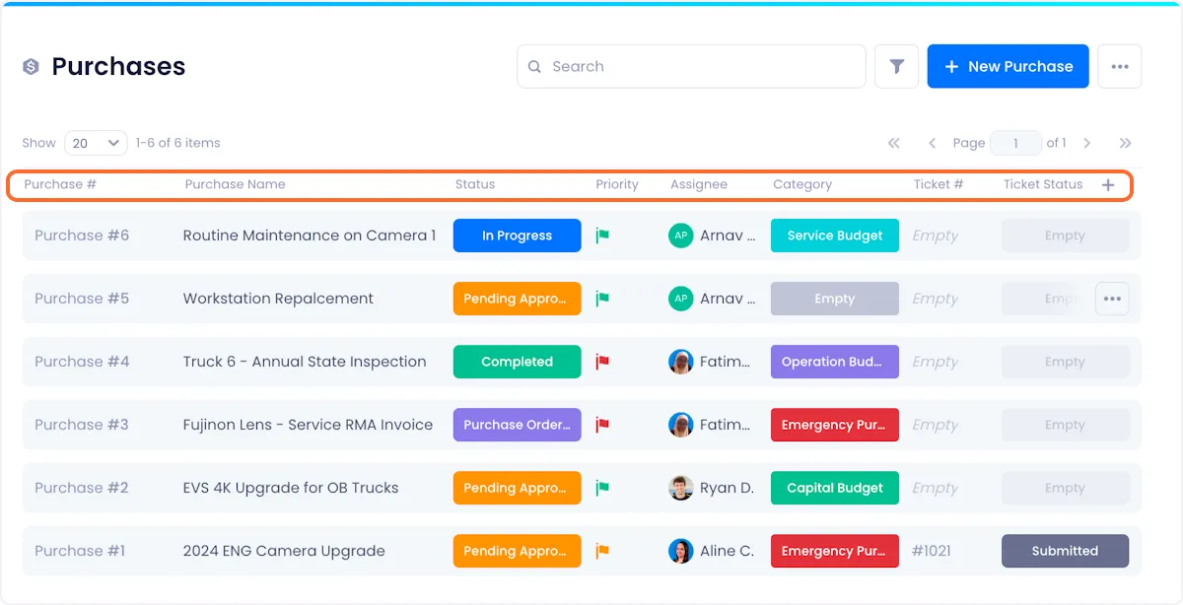Click the green priority flag on Purchase #6
The width and height of the screenshot is (1183, 605).
pyautogui.click(x=602, y=235)
